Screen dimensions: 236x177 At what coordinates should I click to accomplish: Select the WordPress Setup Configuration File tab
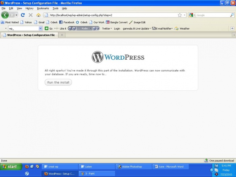coord(29,35)
